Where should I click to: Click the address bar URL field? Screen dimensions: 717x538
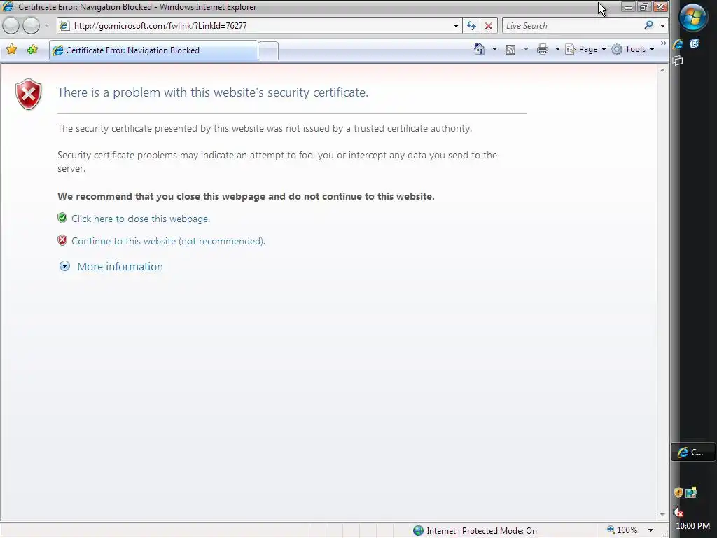pos(259,26)
